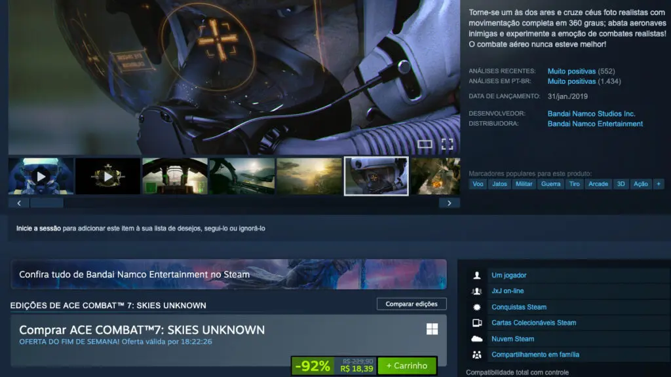Expand more tags with the + button
The width and height of the screenshot is (671, 377).
[x=657, y=184]
